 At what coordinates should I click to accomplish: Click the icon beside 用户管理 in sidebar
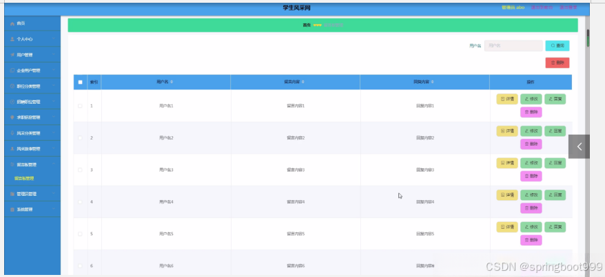(x=12, y=55)
